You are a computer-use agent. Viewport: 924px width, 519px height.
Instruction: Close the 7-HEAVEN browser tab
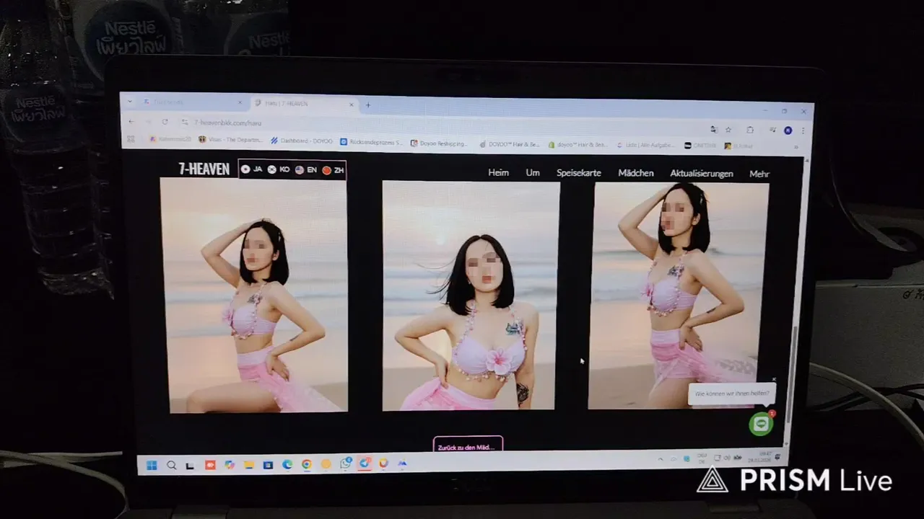point(352,105)
